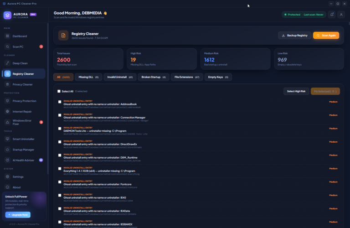
Task: Open the Privacy Cleaner icon
Action: click(x=7, y=84)
